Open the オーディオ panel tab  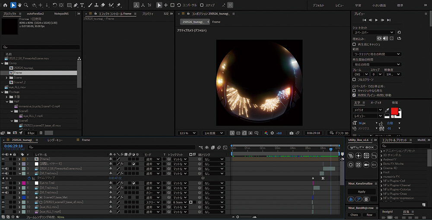pos(376,102)
